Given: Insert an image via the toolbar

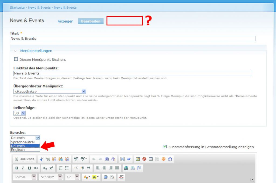Looking at the screenshot, I should click(x=138, y=159).
